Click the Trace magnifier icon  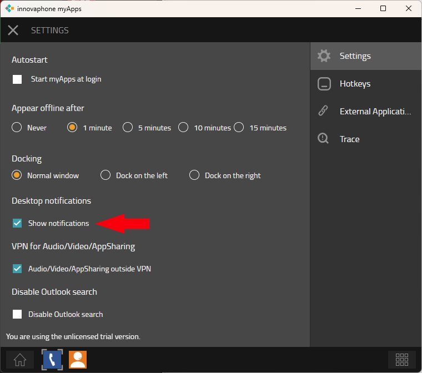coord(323,139)
